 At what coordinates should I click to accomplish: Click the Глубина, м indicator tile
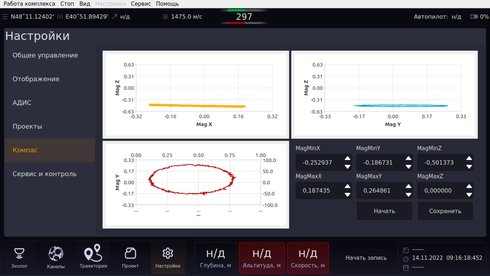pos(215,258)
